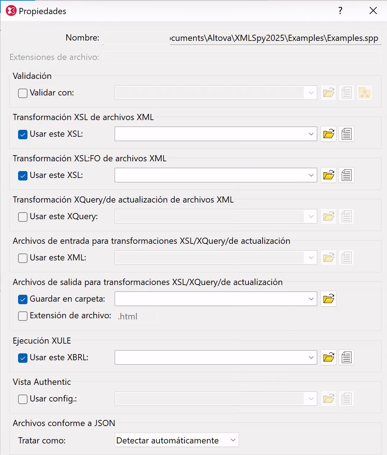The width and height of the screenshot is (387, 455).
Task: Browse for XSL file in XSL transformation section
Action: (x=328, y=134)
